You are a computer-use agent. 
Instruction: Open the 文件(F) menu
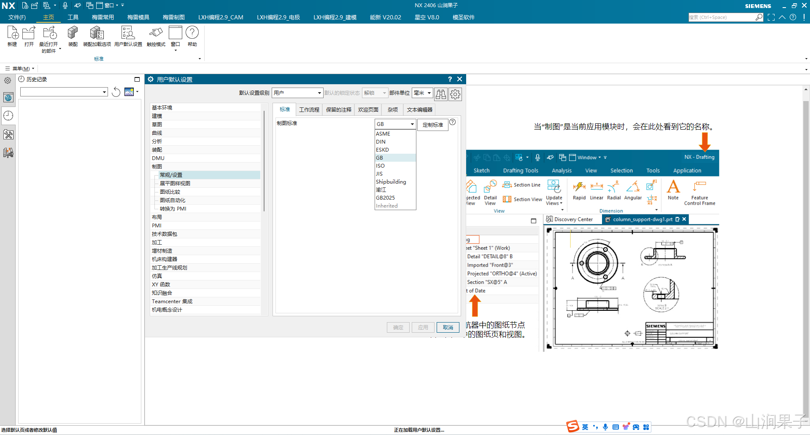pos(17,17)
